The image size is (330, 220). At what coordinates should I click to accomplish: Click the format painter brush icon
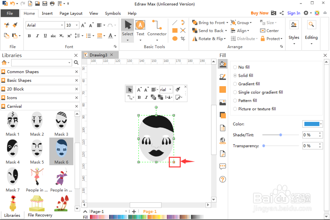coord(15,25)
